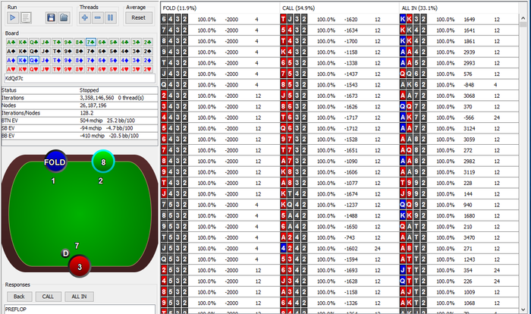Reset the Average
The image size is (531, 314).
(139, 17)
